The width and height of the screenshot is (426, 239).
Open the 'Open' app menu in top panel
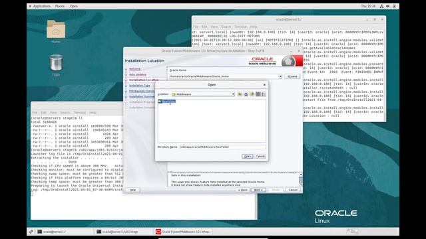tap(74, 6)
